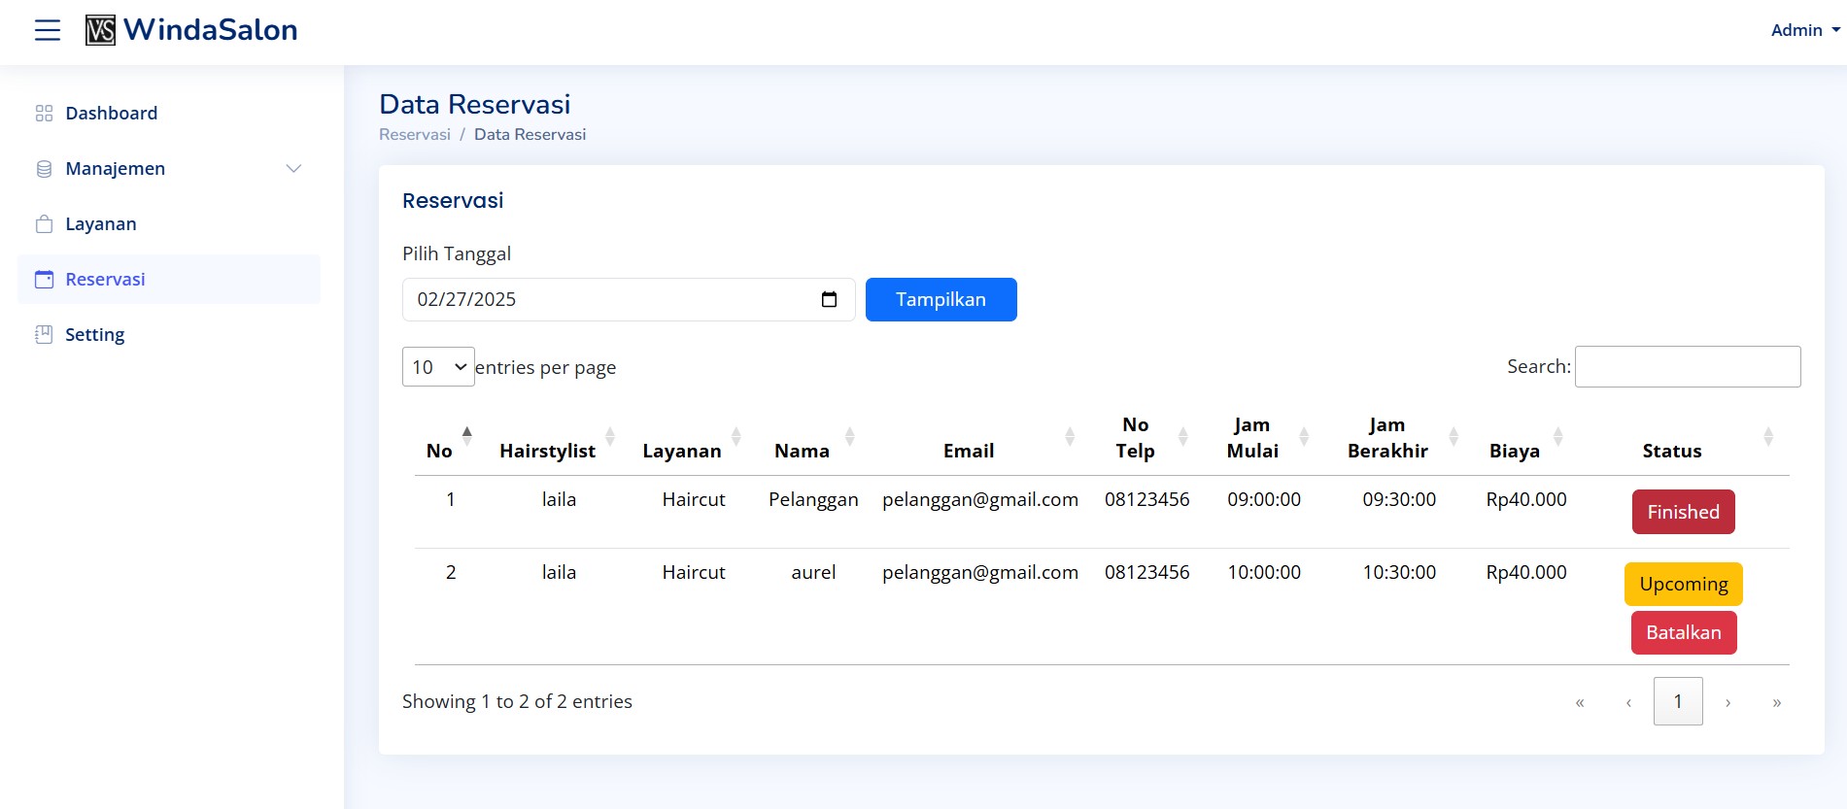
Task: Click the Tampilkan button
Action: tap(941, 299)
